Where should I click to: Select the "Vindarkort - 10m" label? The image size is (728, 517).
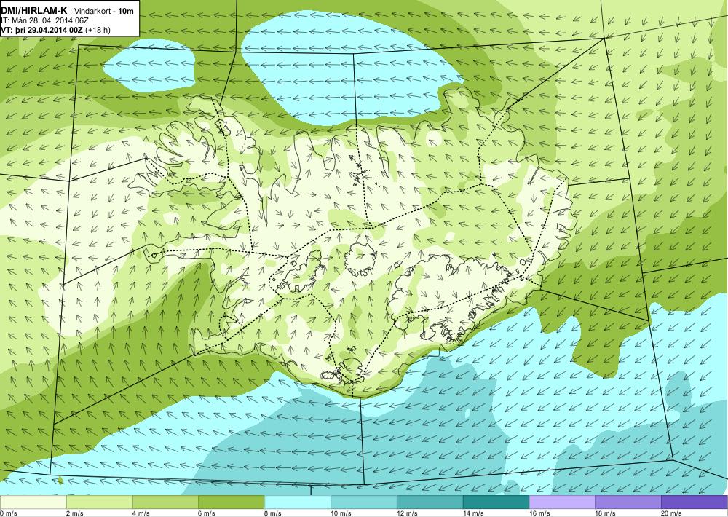pos(103,11)
